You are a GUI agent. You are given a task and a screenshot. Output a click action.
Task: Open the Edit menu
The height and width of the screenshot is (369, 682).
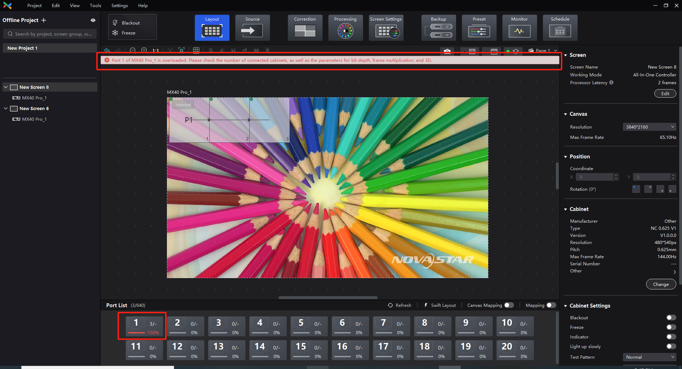tap(56, 5)
